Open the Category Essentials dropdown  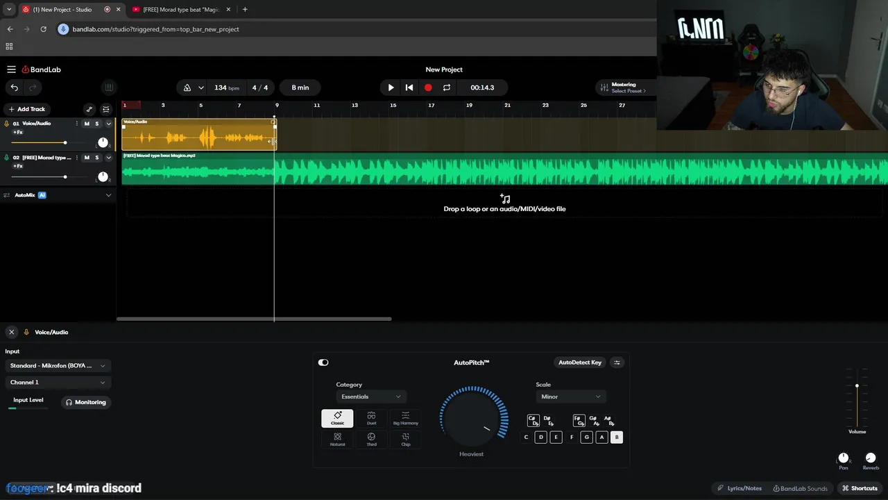click(x=370, y=397)
